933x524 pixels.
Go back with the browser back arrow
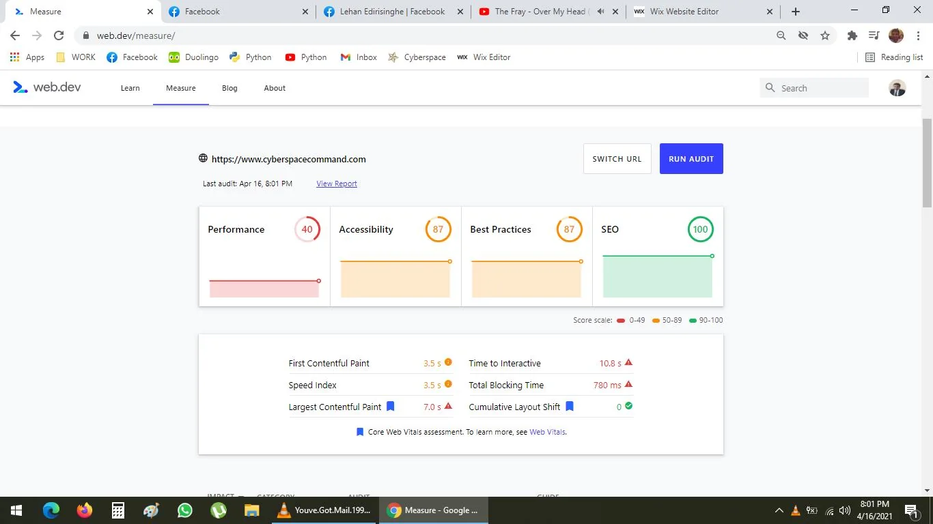pos(15,35)
